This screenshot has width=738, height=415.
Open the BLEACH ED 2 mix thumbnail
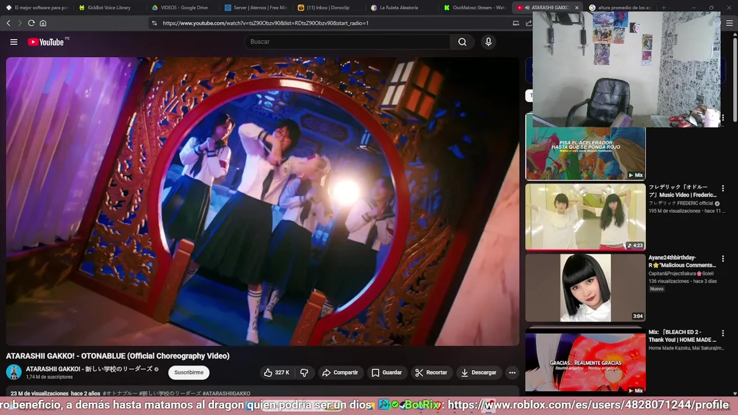click(585, 362)
